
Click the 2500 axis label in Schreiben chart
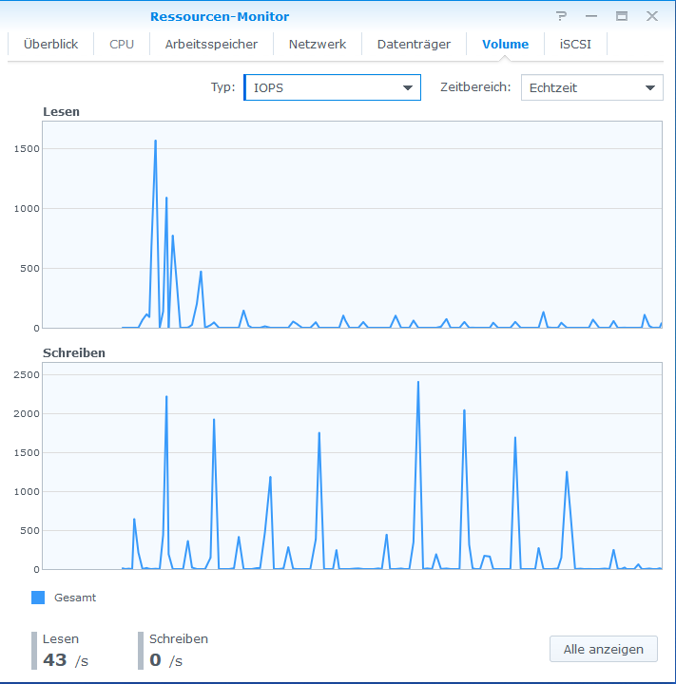point(27,374)
